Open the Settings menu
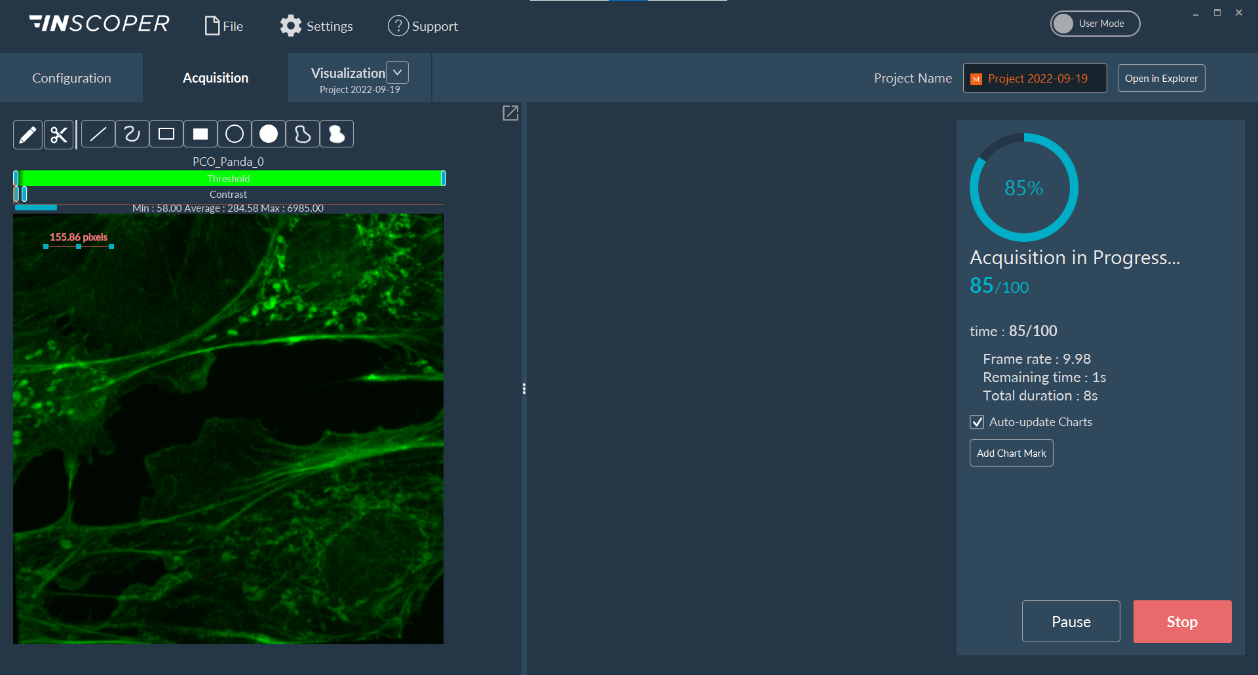 [316, 26]
